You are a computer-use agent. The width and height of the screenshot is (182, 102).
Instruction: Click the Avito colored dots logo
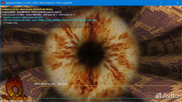(x=159, y=95)
